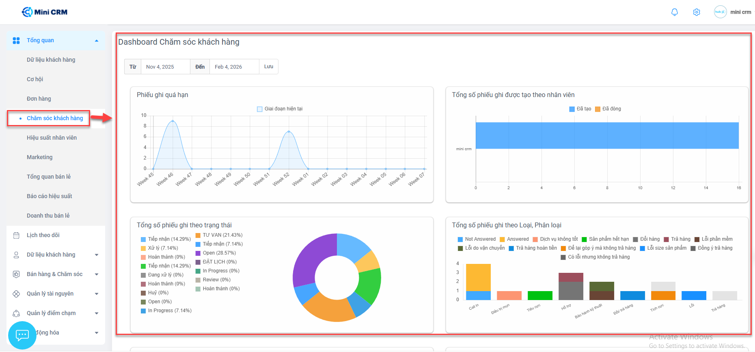Open the Doanh thu bán lẻ link

(48, 216)
